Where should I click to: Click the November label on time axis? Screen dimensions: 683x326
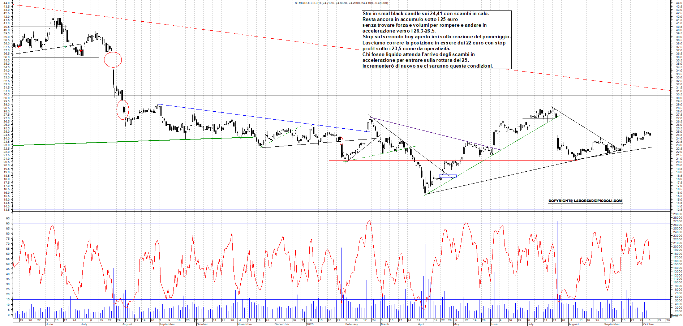click(245, 324)
